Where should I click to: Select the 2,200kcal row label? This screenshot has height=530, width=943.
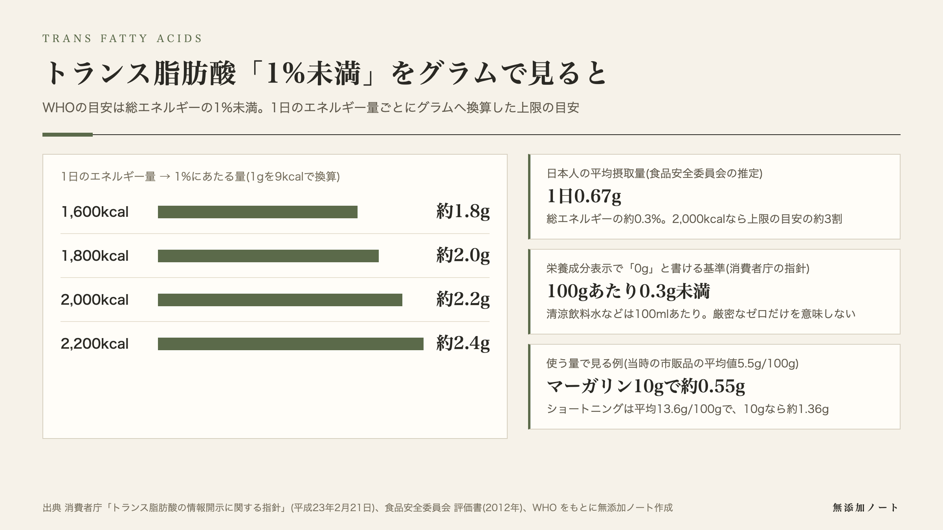[95, 344]
